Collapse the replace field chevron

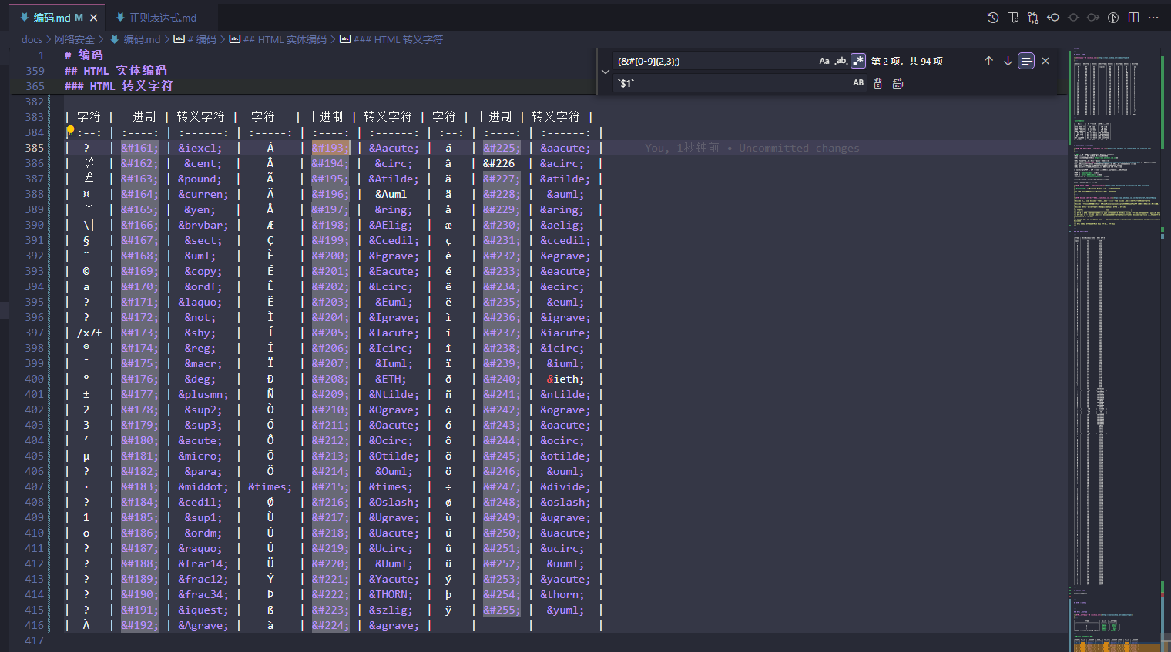606,72
